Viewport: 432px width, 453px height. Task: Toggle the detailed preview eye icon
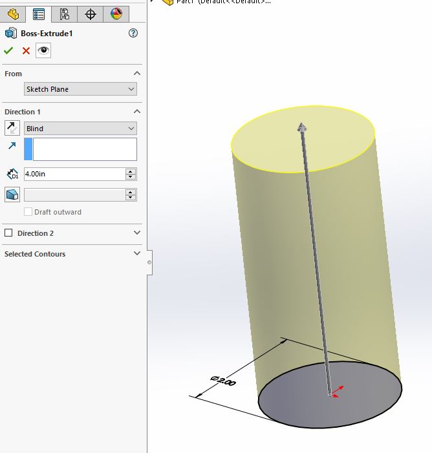click(x=43, y=50)
